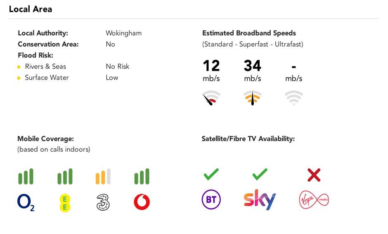Image resolution: width=388 pixels, height=234 pixels.
Task: Click the superfast orange wifi gauge icon
Action: (252, 98)
